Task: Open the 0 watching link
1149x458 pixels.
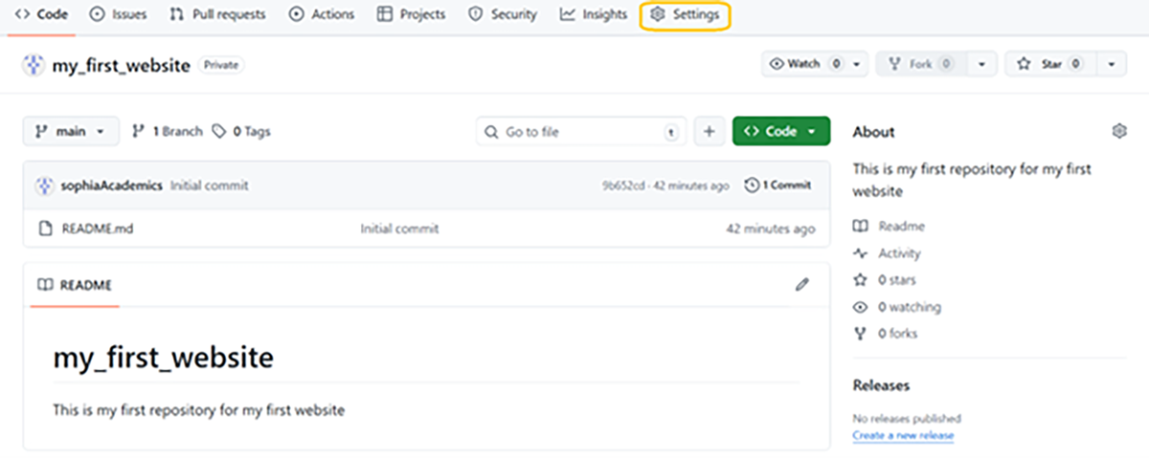Action: (x=910, y=307)
